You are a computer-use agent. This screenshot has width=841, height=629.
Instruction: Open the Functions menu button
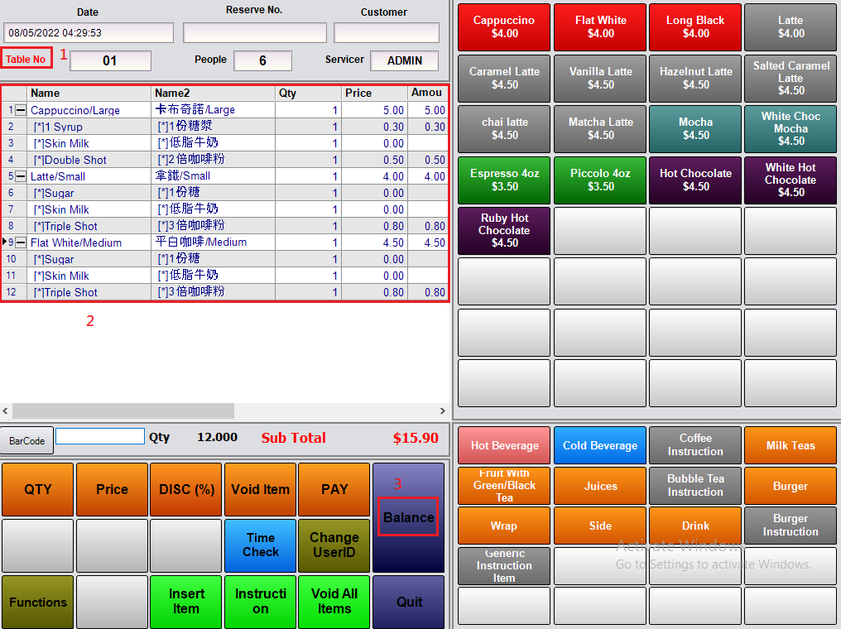coord(37,602)
